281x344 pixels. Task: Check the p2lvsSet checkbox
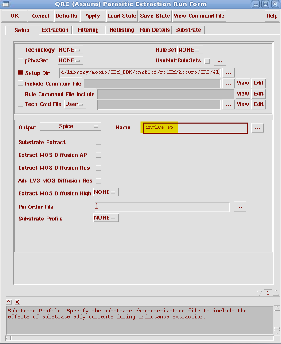tap(20, 60)
